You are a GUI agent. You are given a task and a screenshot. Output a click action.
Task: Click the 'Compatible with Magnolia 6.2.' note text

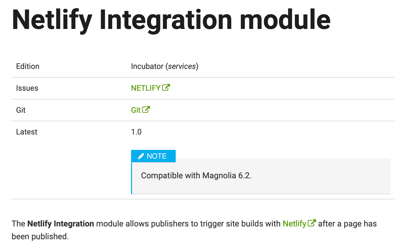[x=196, y=175]
